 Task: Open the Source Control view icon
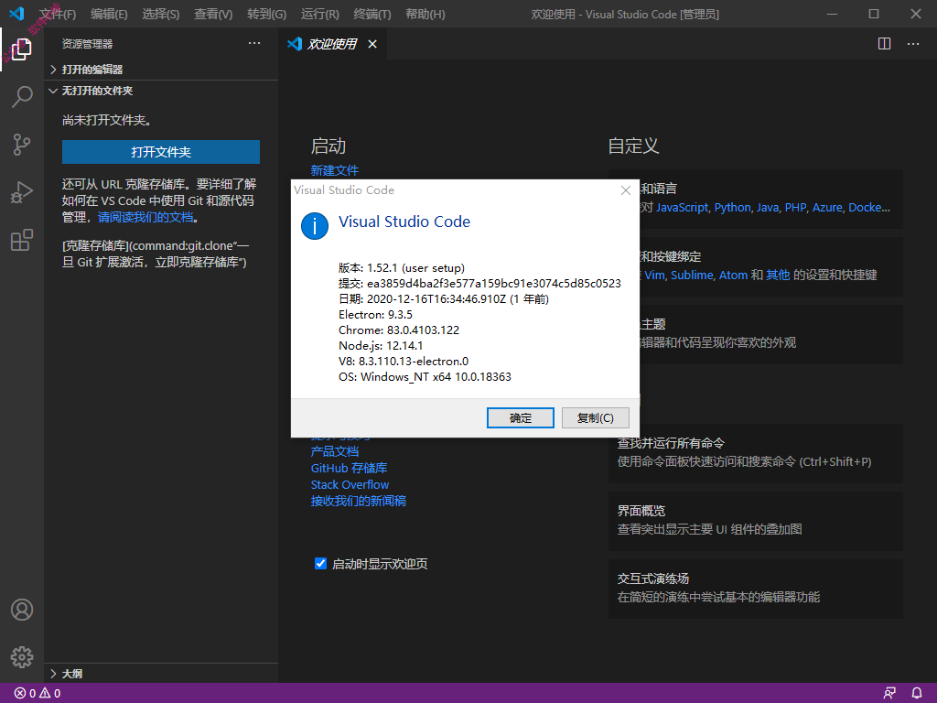tap(22, 145)
